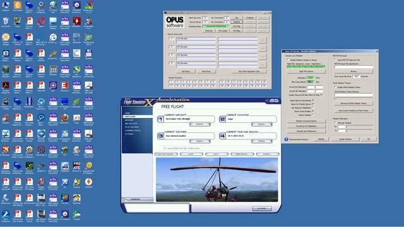Image resolution: width=404 pixels, height=227 pixels.
Task: Open the NVIDIA GeForce Experience desktop icon
Action: [x=30, y=166]
